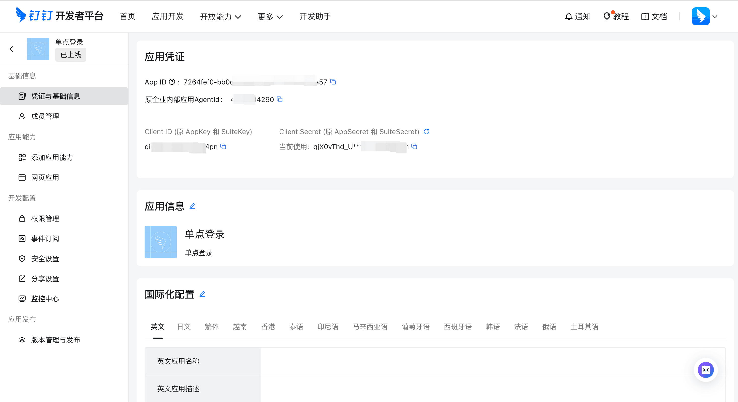Open the 文档 docs link
Viewport: 738px width, 402px height.
(654, 17)
